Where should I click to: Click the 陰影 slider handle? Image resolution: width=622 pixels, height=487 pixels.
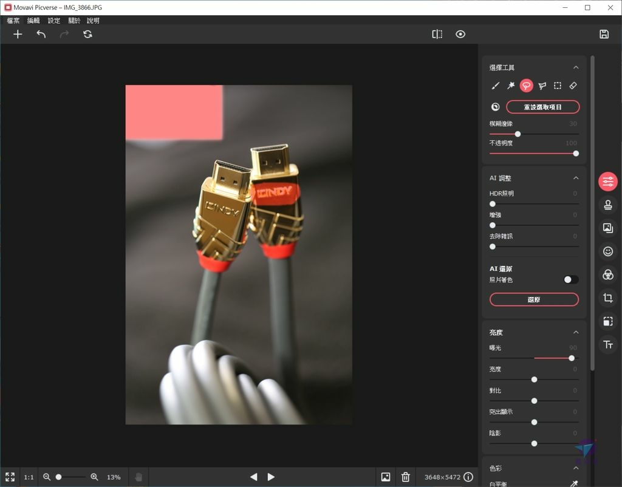tap(535, 443)
